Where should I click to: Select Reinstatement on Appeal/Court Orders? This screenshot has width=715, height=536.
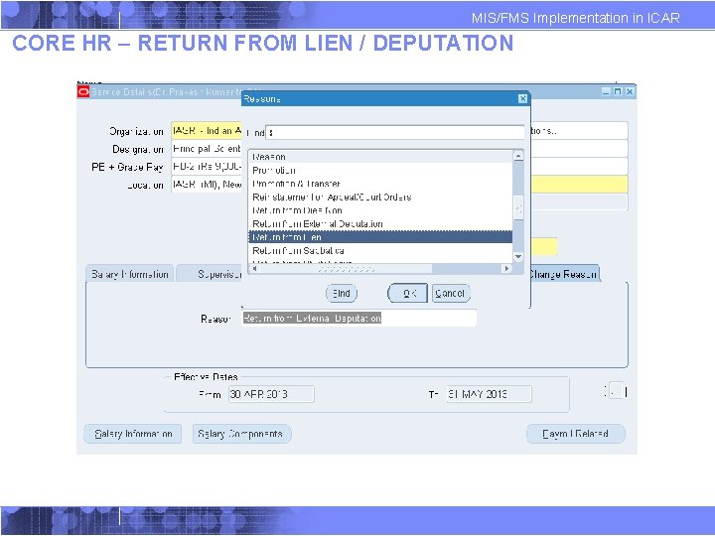(380, 198)
